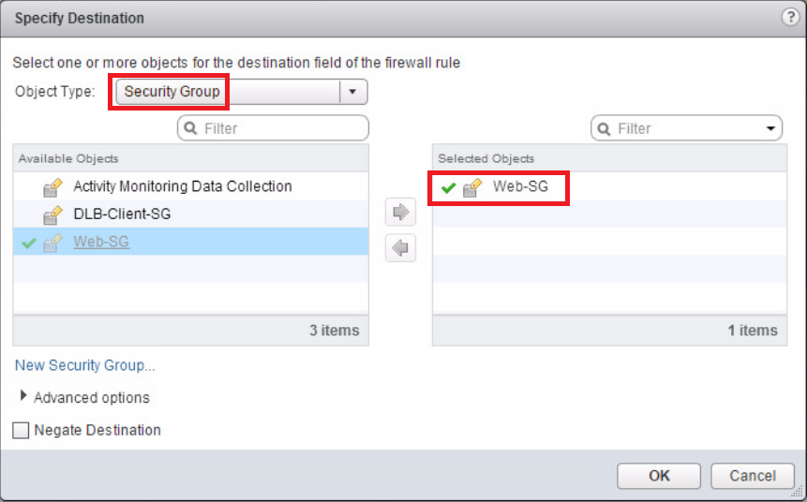Click the Web-SG icon in Available Objects

[x=52, y=243]
